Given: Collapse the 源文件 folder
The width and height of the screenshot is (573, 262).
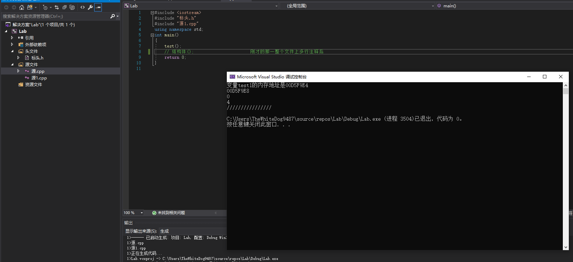Looking at the screenshot, I should pos(12,64).
